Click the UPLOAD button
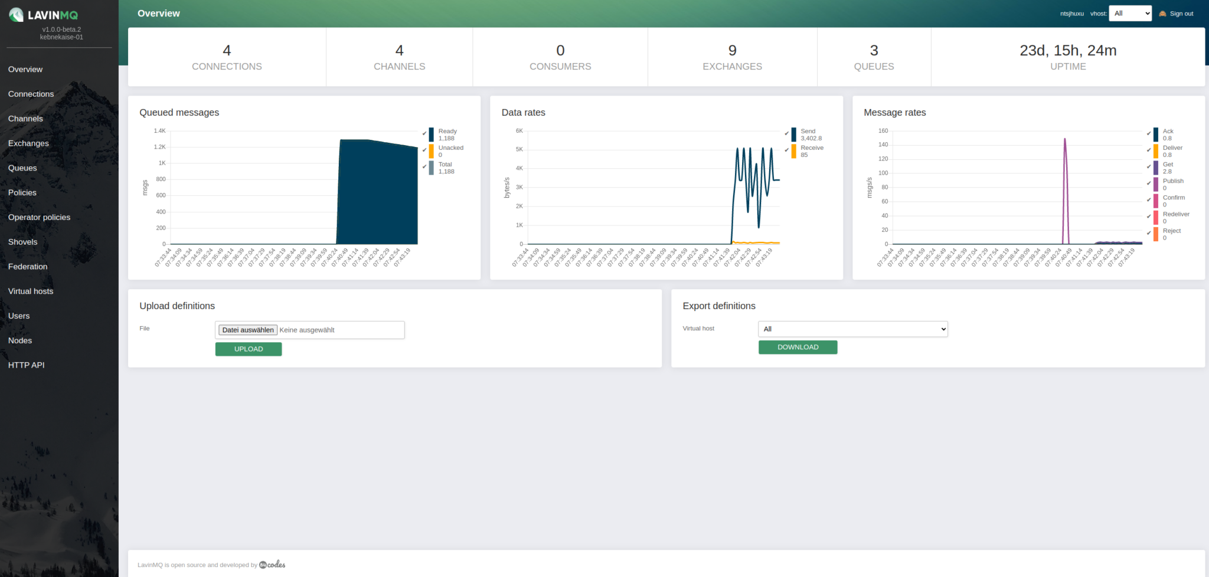Viewport: 1209px width, 577px height. coord(249,349)
